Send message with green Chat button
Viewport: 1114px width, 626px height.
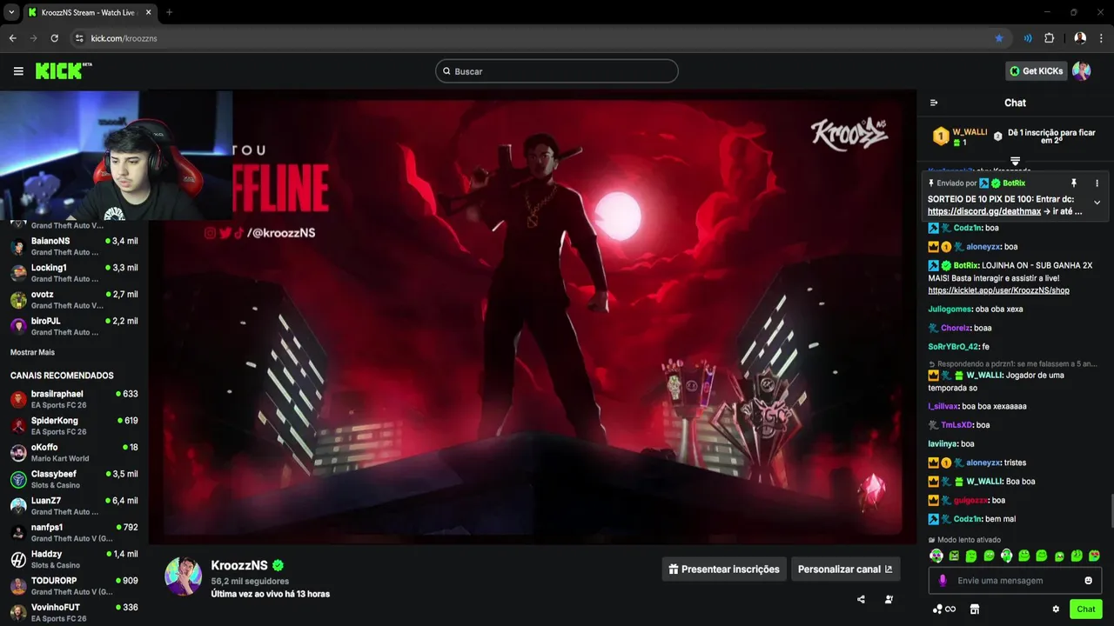(1086, 609)
